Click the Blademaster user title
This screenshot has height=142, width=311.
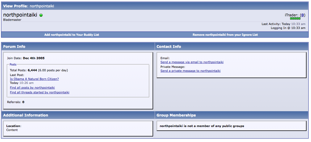coord(12,20)
